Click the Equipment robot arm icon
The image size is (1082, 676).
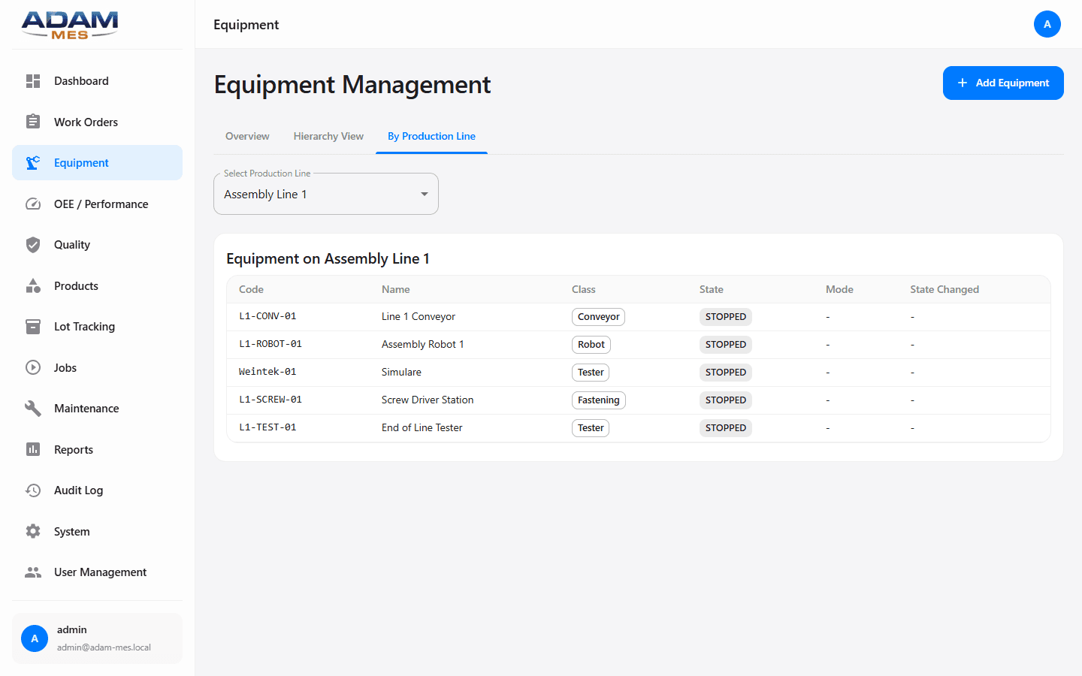pos(33,162)
